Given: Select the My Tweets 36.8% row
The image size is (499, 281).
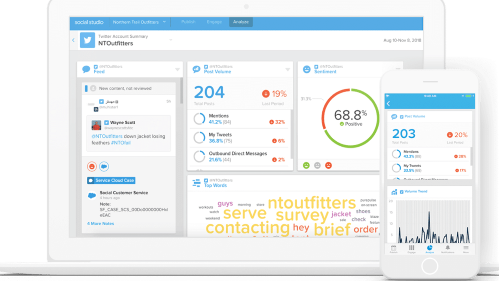Looking at the screenshot, I should 240,137.
